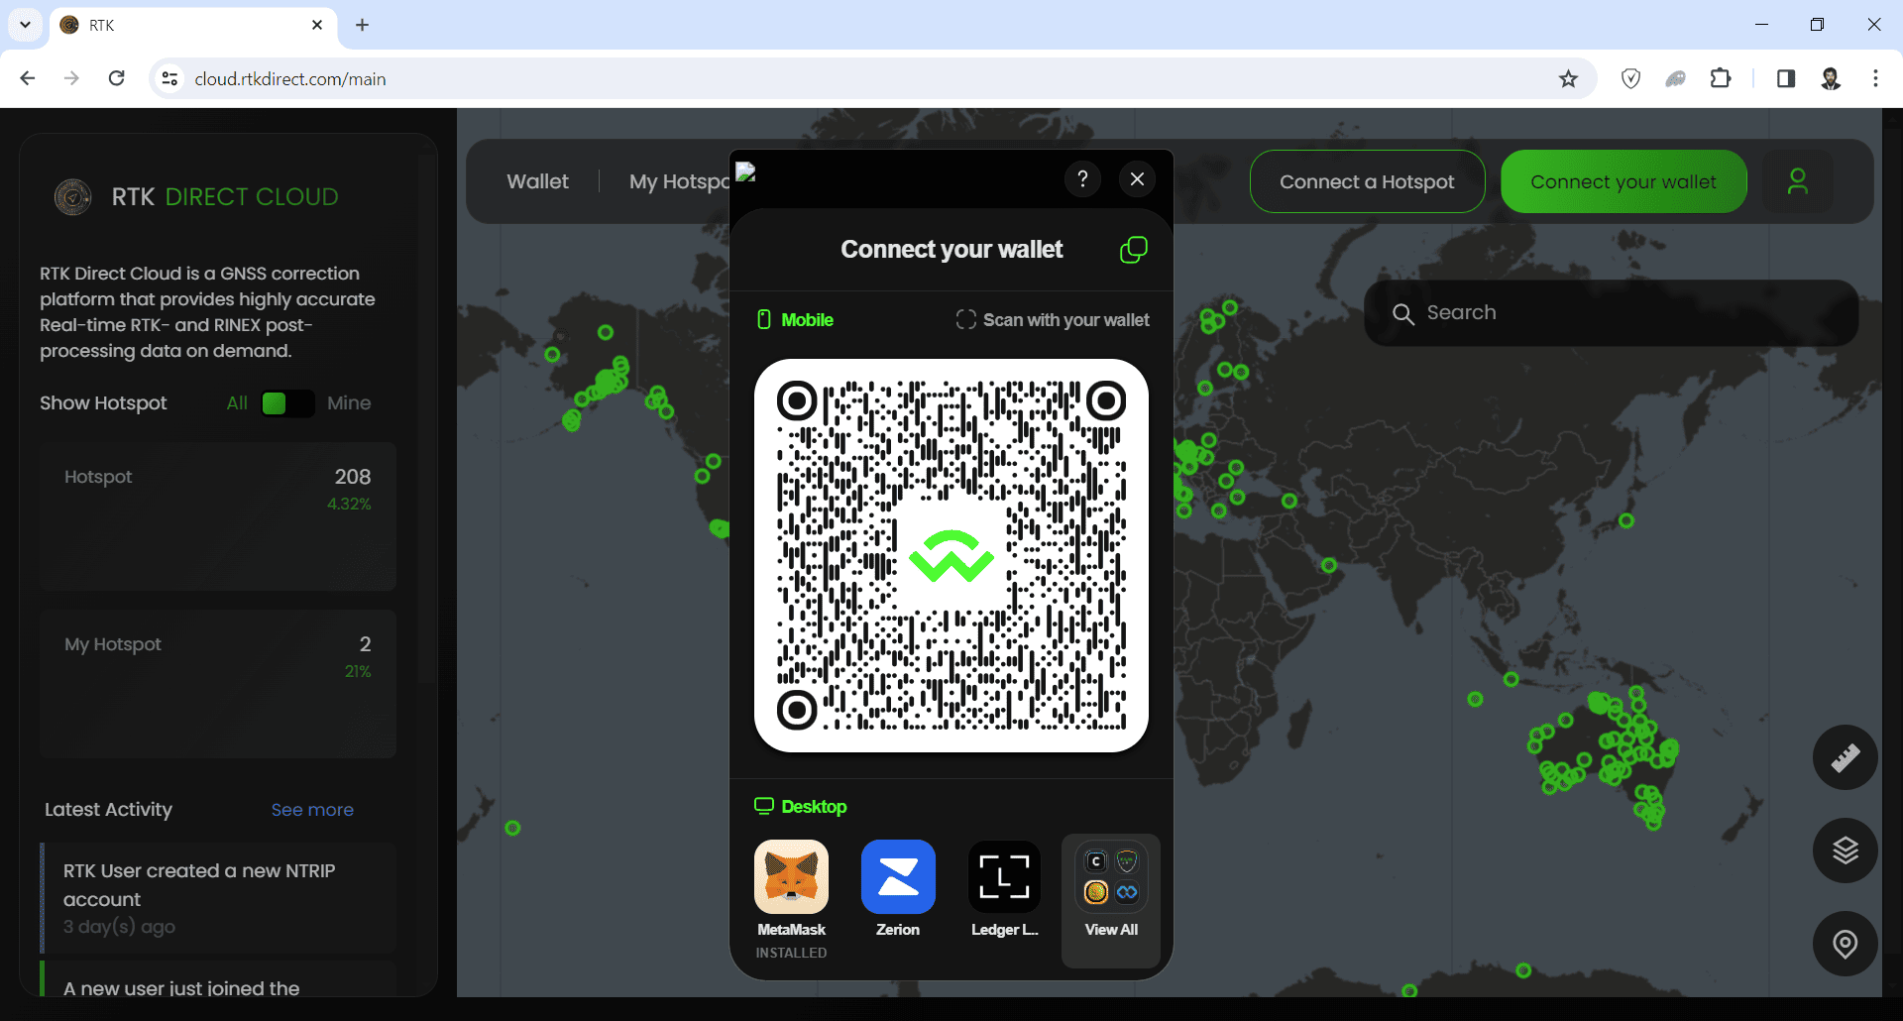Close the RTK browser tab

click(317, 25)
